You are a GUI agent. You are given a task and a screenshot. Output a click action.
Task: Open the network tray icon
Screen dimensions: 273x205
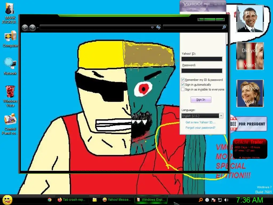(x=220, y=200)
